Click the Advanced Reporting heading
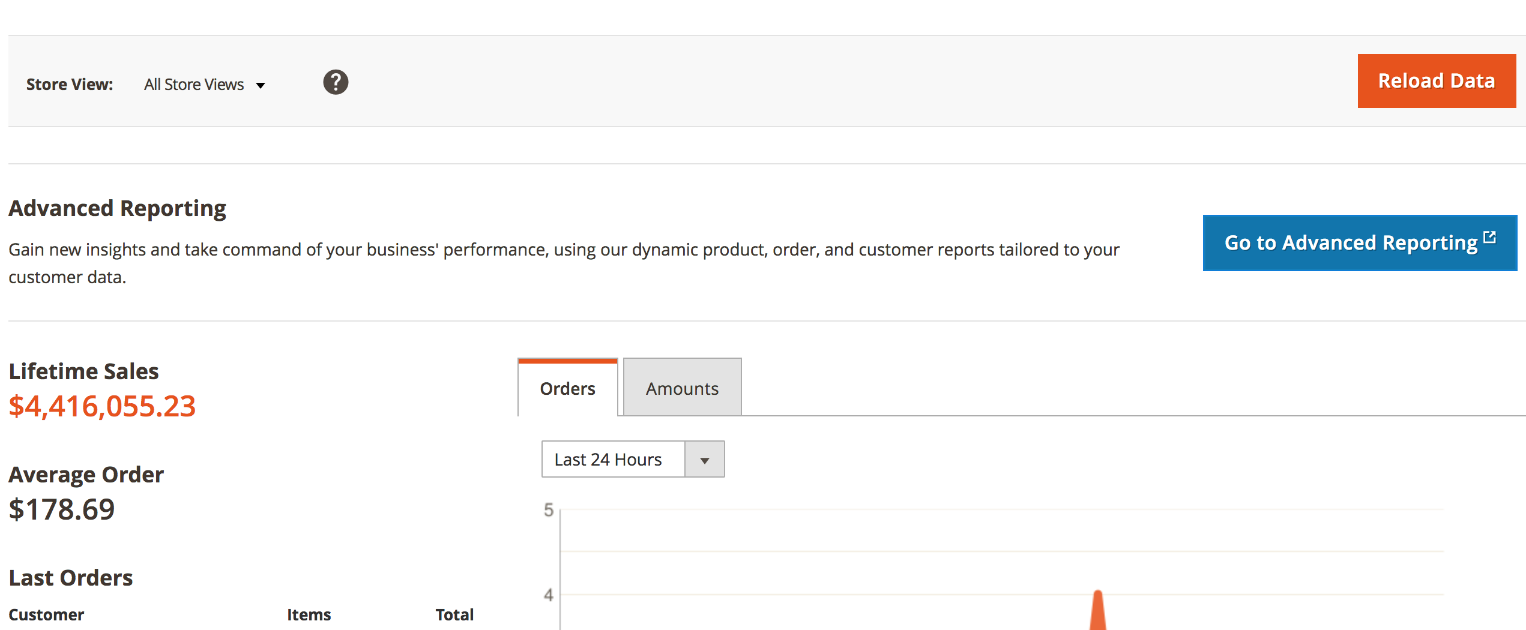1526x630 pixels. [117, 208]
